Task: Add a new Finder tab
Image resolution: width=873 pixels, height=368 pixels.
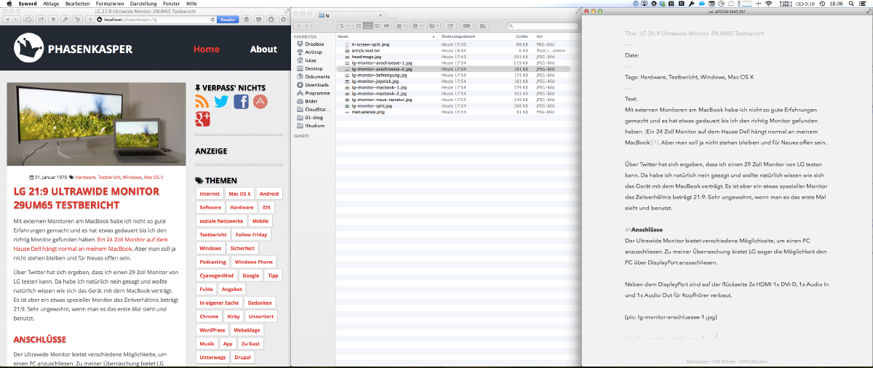Action: click(x=391, y=15)
